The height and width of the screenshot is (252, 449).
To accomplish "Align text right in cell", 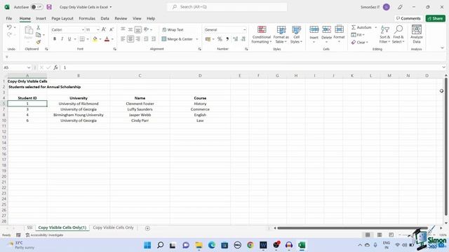I will [138, 39].
